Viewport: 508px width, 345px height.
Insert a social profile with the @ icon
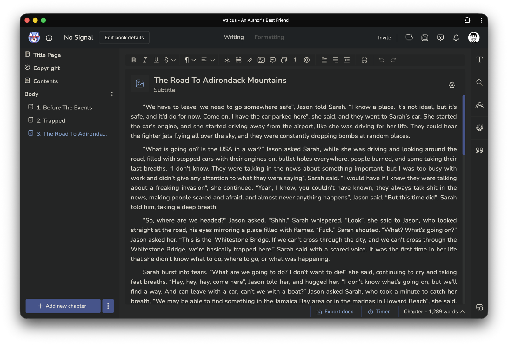[307, 60]
